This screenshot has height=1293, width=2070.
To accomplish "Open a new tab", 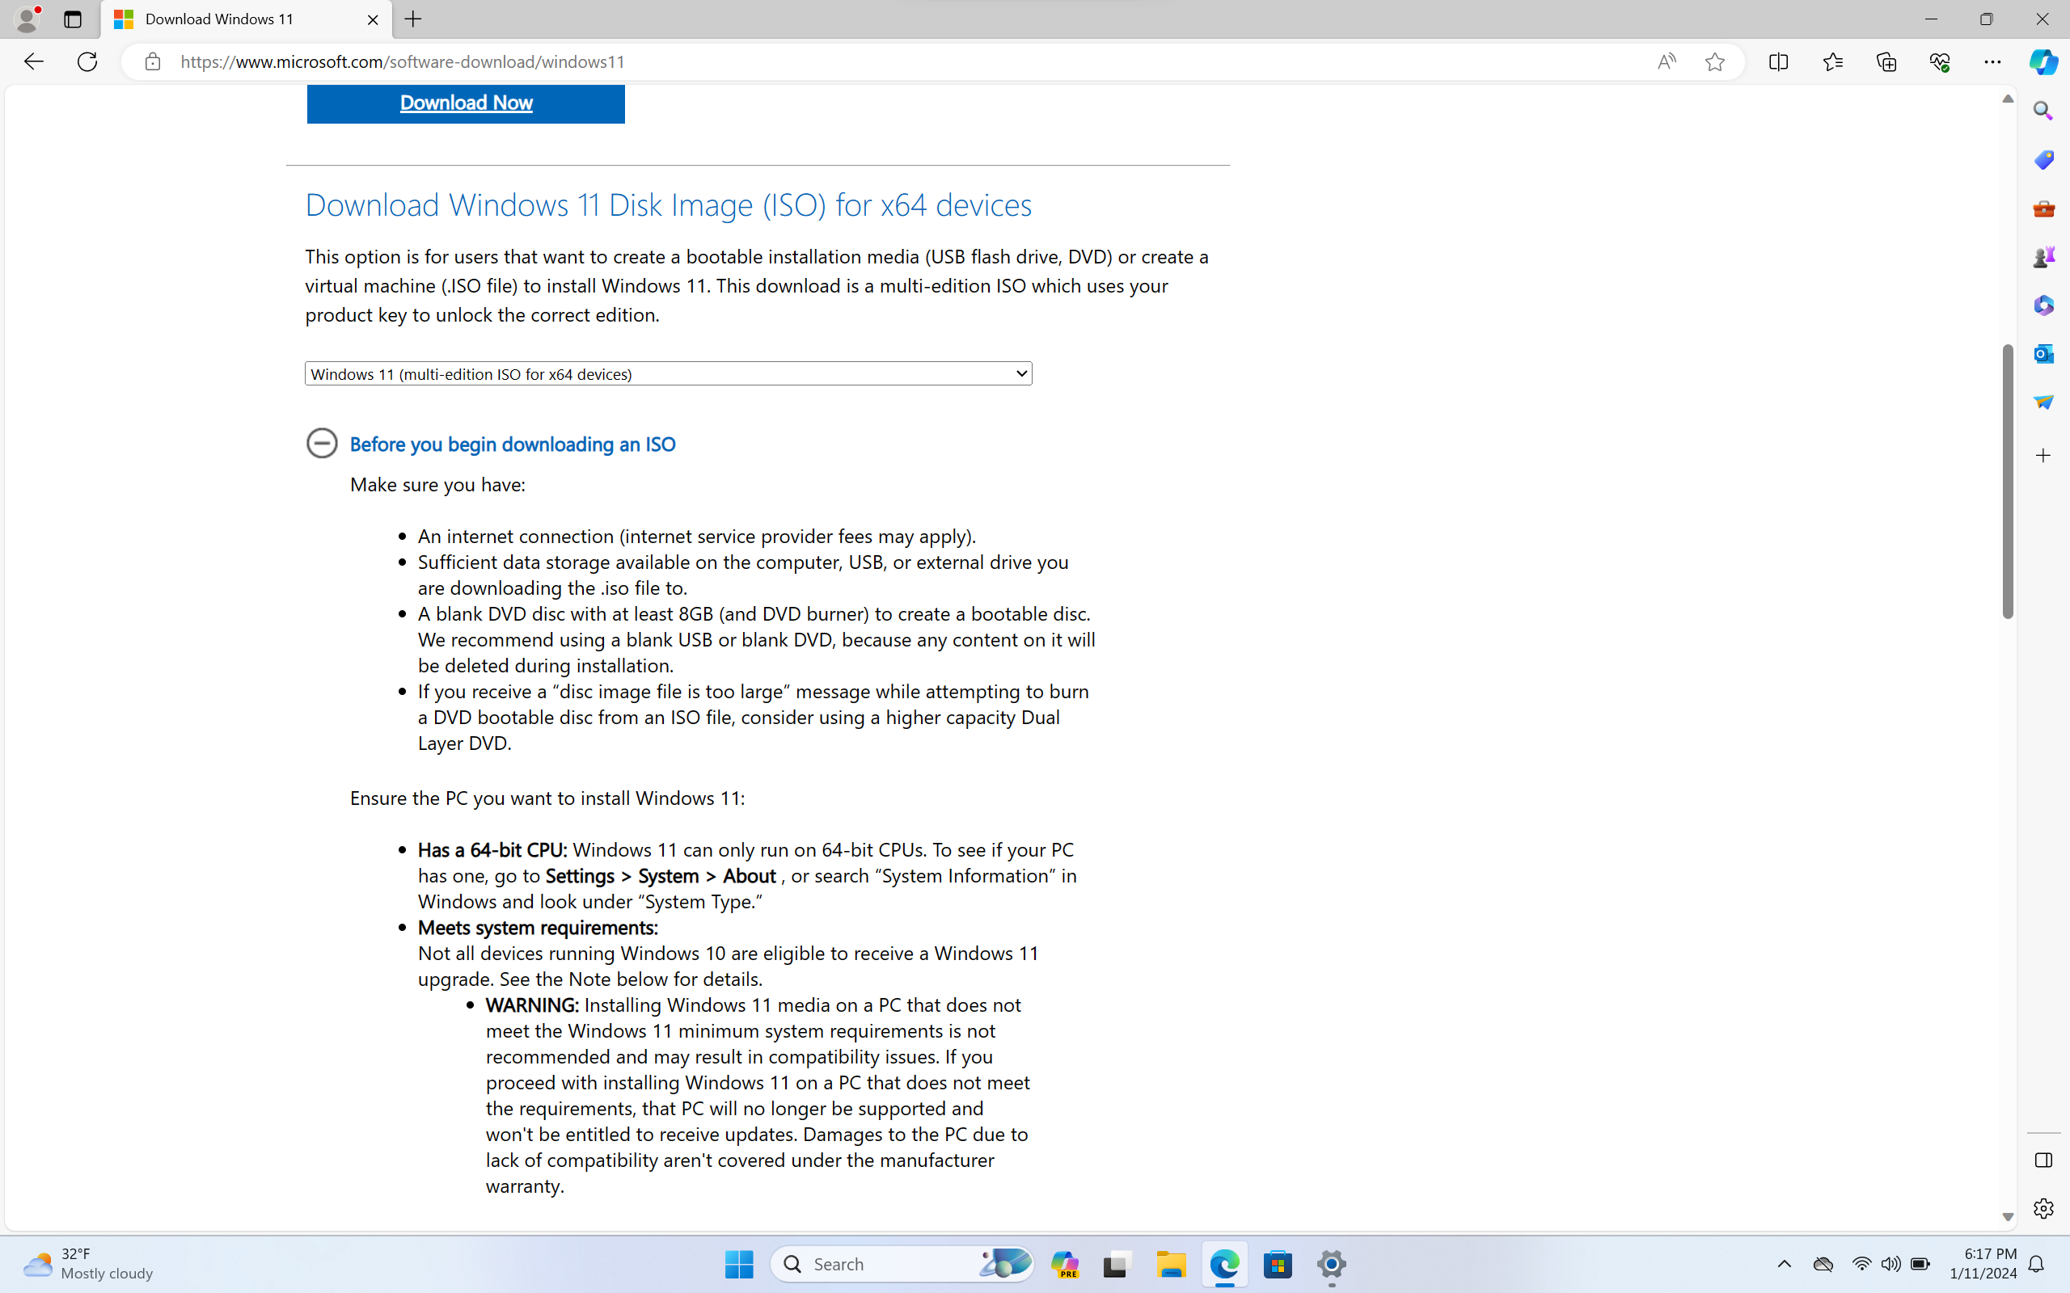I will click(413, 19).
